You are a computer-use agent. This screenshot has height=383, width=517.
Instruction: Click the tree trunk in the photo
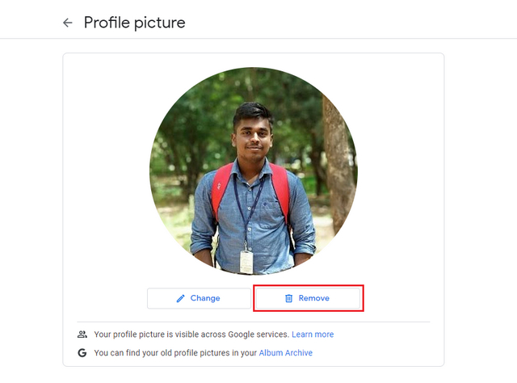pos(338,162)
